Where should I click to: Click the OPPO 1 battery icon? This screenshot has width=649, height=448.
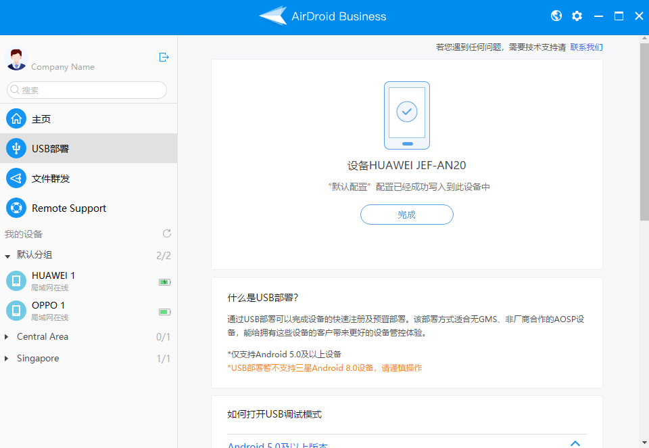165,312
